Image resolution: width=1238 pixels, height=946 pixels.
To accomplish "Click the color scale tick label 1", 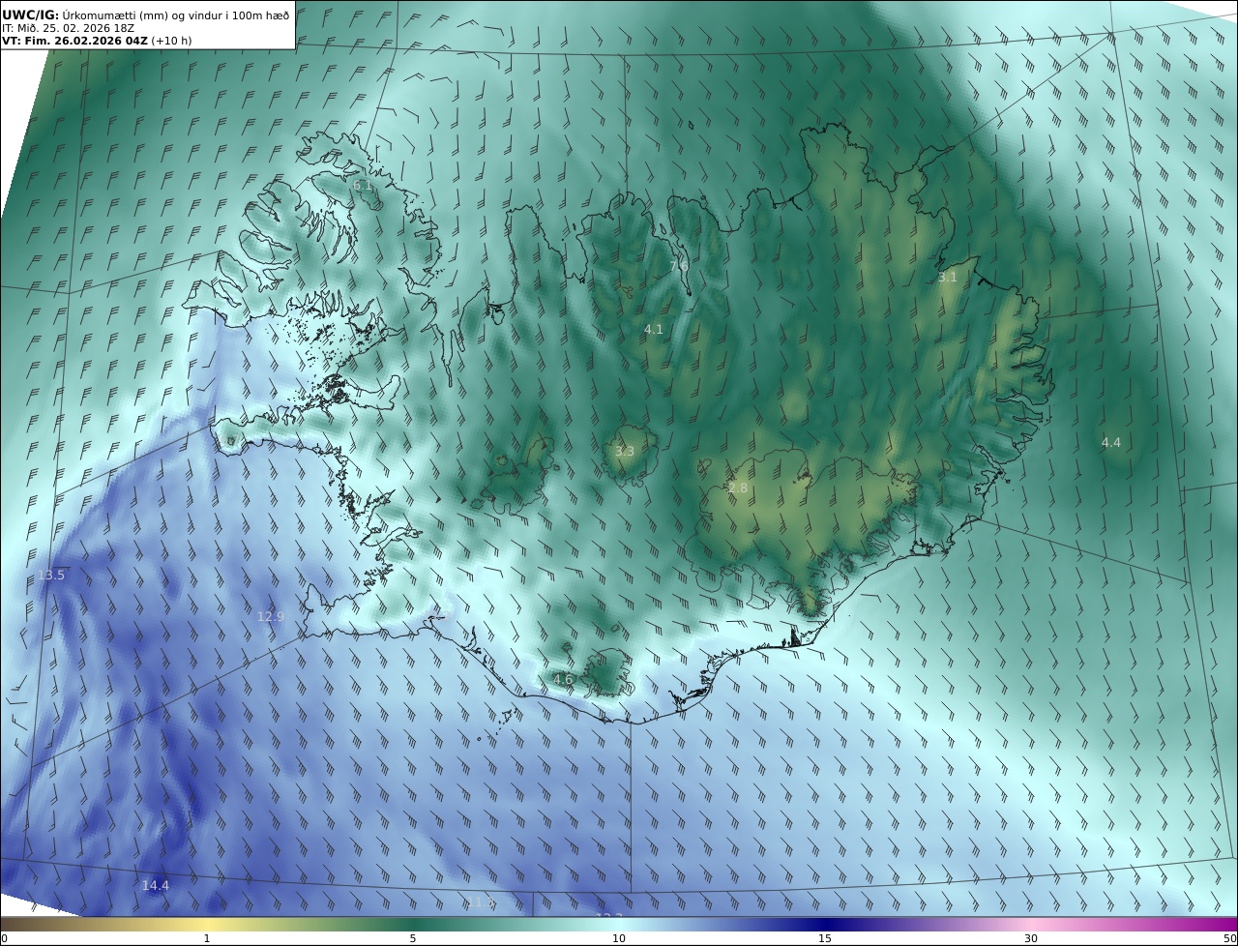I will 207,938.
